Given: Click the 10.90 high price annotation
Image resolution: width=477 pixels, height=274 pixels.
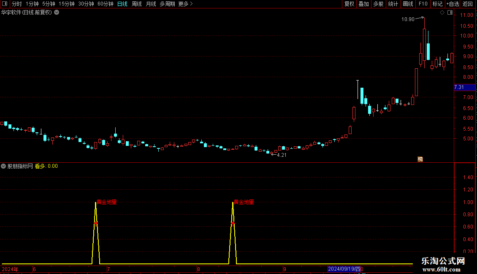Looking at the screenshot, I should coord(408,19).
